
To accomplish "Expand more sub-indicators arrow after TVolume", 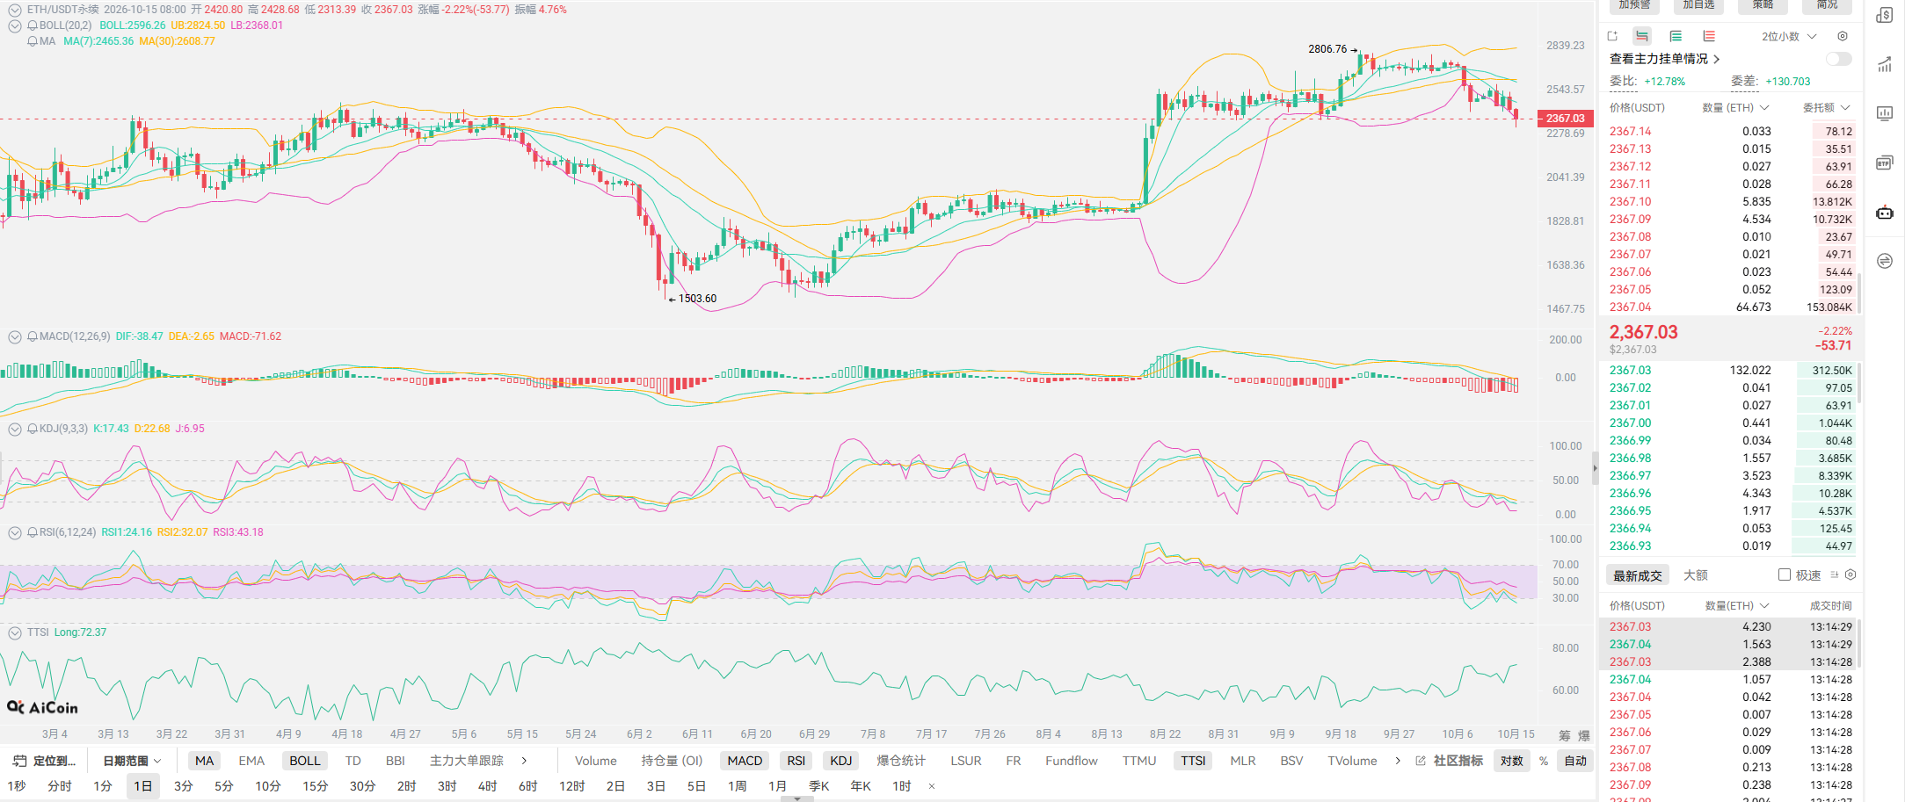I will [x=1398, y=761].
